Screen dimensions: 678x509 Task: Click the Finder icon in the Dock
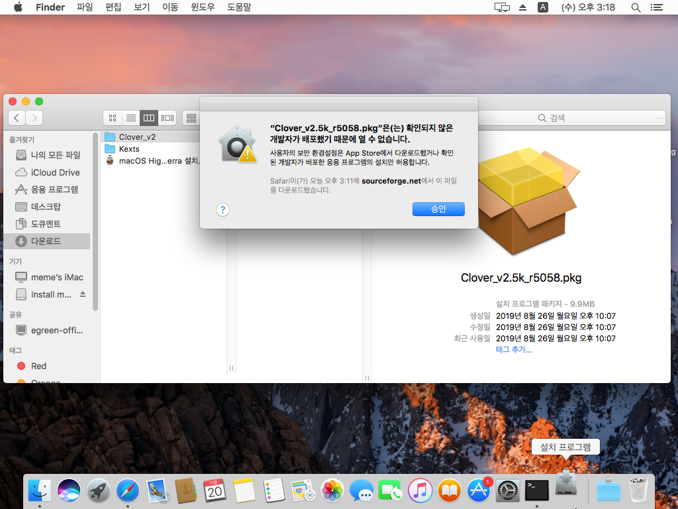pyautogui.click(x=39, y=491)
